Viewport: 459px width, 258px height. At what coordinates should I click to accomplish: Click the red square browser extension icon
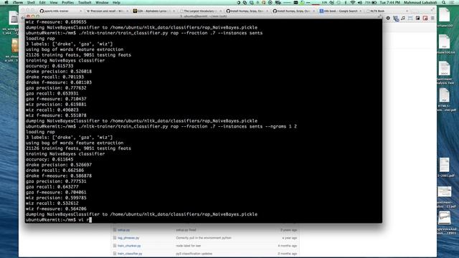pyautogui.click(x=425, y=18)
